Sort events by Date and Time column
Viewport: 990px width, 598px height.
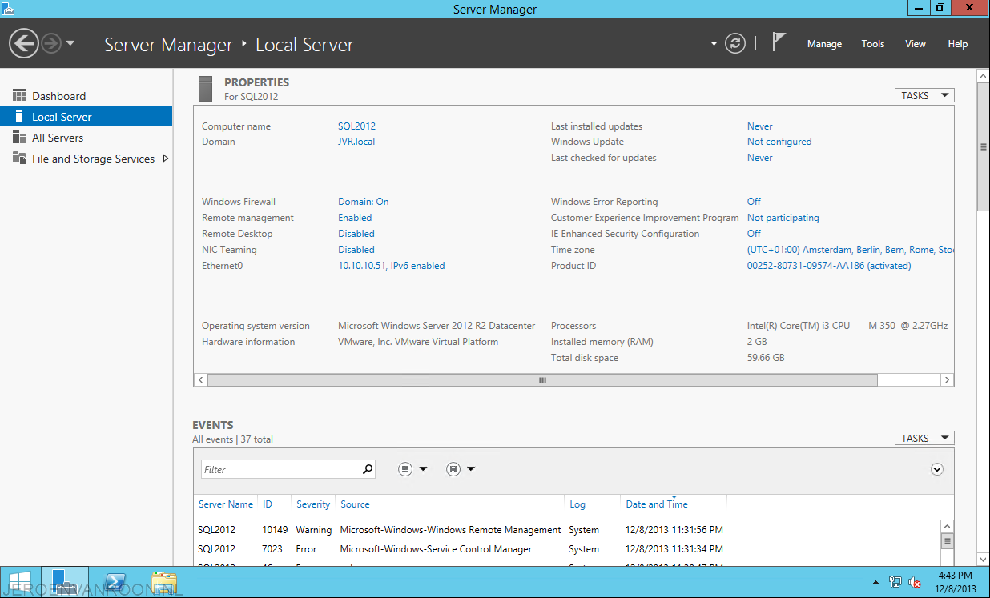(x=657, y=504)
